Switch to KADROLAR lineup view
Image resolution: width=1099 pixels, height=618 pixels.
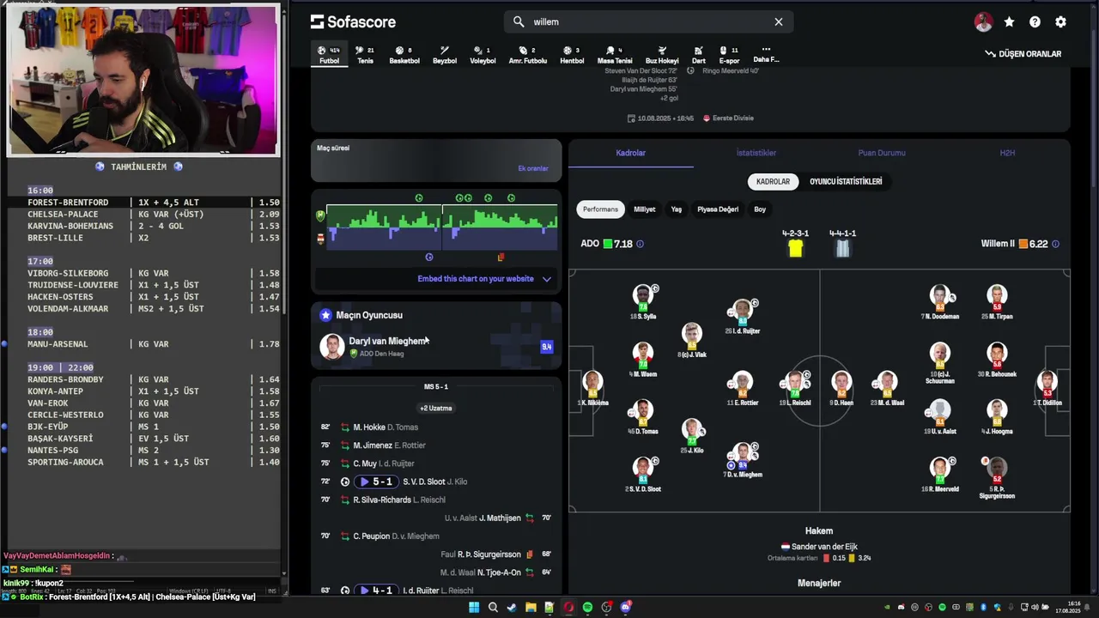click(773, 182)
